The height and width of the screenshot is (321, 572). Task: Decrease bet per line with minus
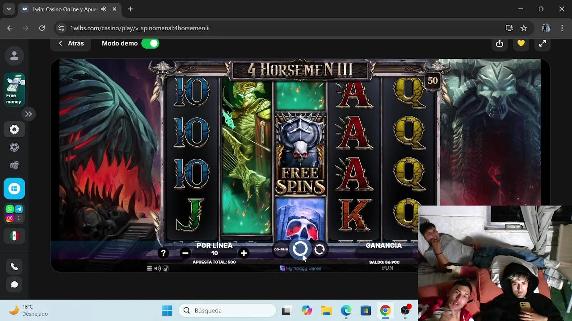coord(185,253)
